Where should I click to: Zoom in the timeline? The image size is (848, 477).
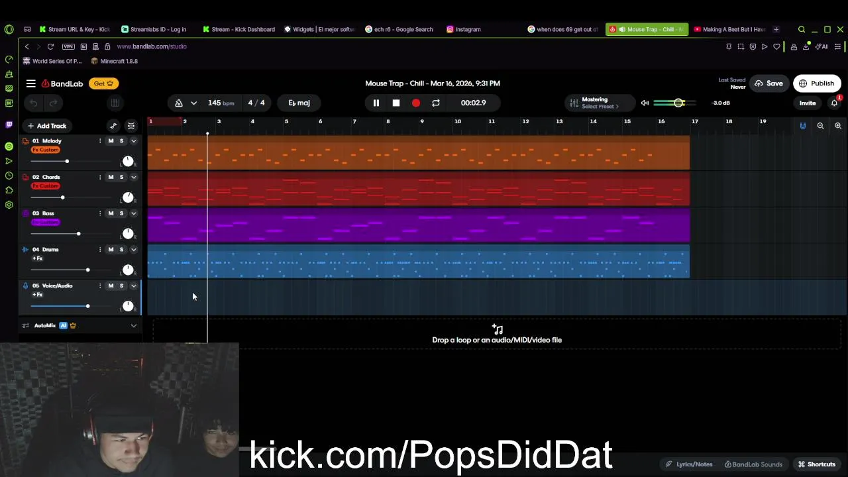pyautogui.click(x=838, y=126)
